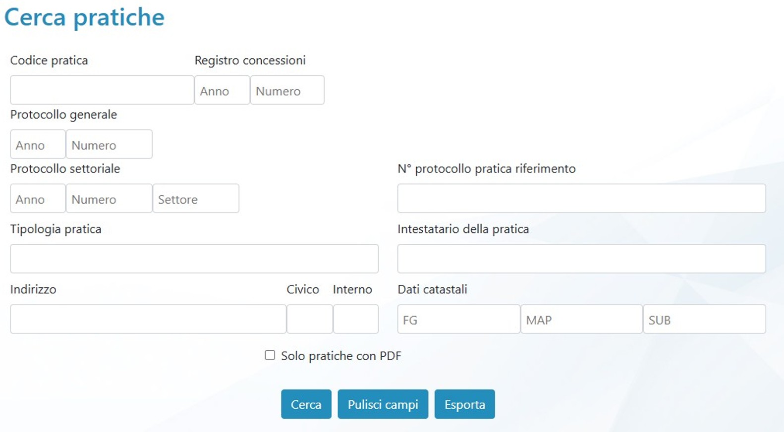Viewport: 784px width, 432px height.
Task: Select the Protocollo generale Anno field
Action: pos(38,144)
